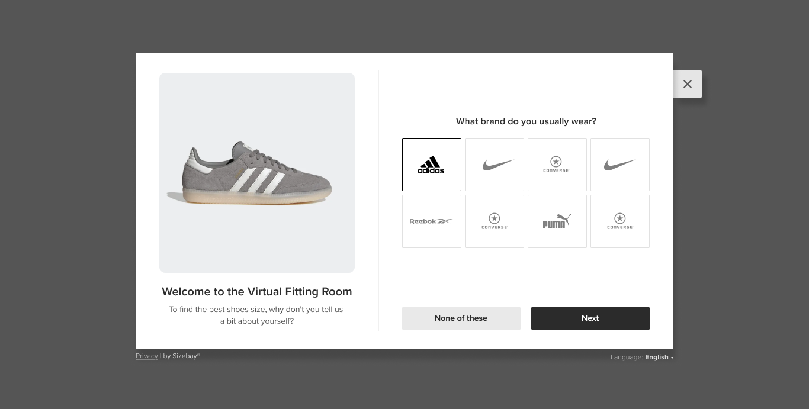
Task: Click 'Welcome to the Virtual Fitting Room' heading
Action: pos(257,291)
